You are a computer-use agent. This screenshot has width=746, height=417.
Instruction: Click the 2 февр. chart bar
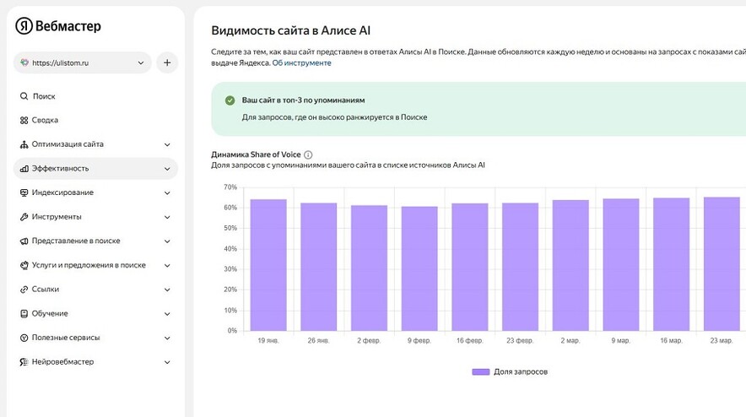tap(369, 268)
